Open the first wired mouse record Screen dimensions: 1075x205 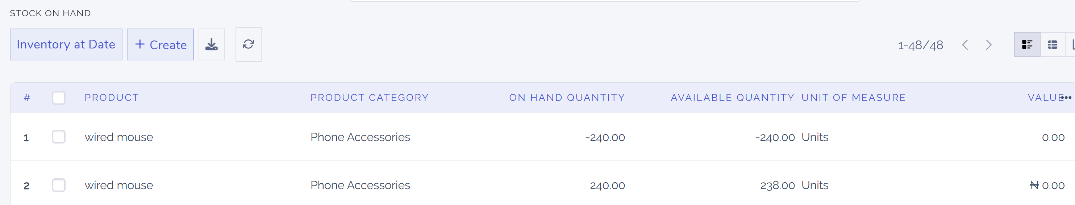[119, 137]
